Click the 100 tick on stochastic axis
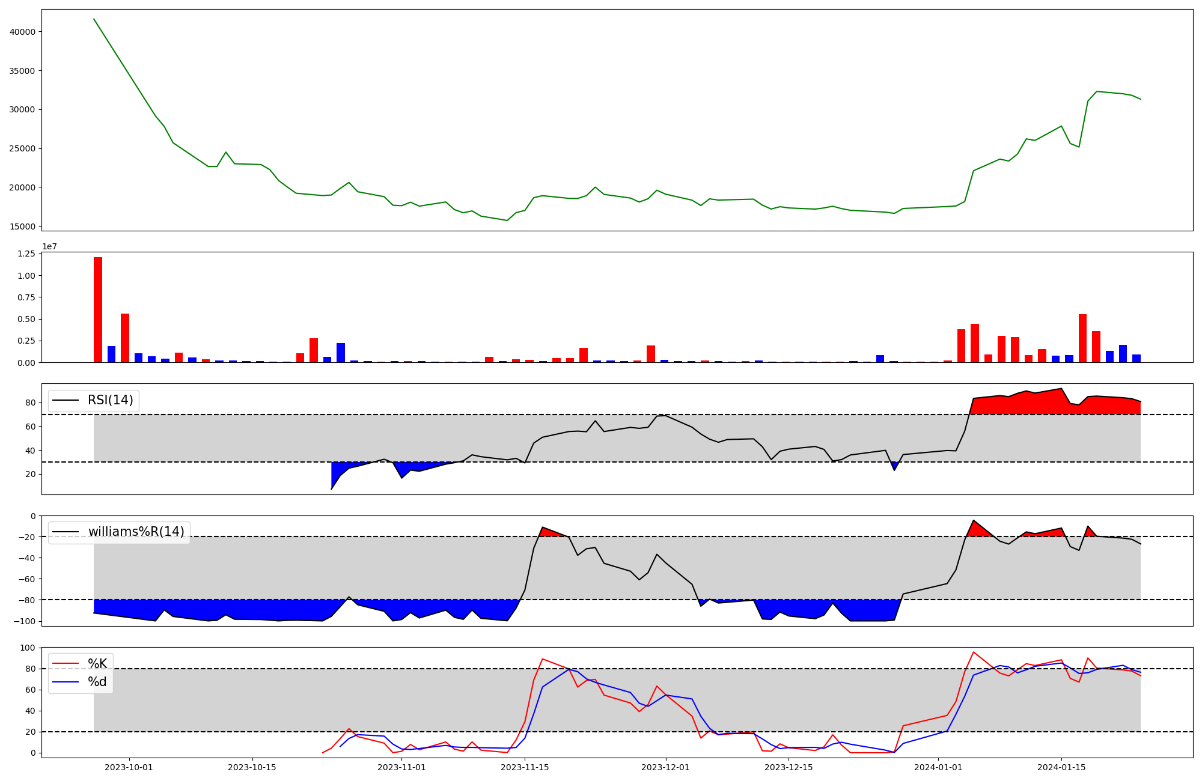This screenshot has width=1202, height=781. [x=28, y=648]
